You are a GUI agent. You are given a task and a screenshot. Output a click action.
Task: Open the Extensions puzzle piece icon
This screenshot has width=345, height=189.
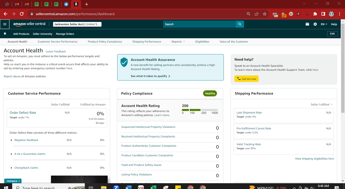pos(315,14)
